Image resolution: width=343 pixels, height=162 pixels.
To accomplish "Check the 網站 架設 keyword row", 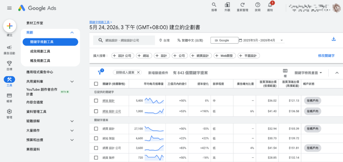I will click(96, 138).
